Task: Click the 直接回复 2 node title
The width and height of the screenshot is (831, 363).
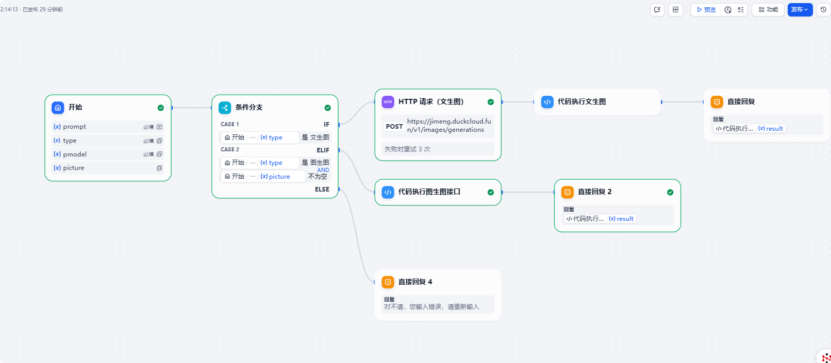Action: pos(594,192)
